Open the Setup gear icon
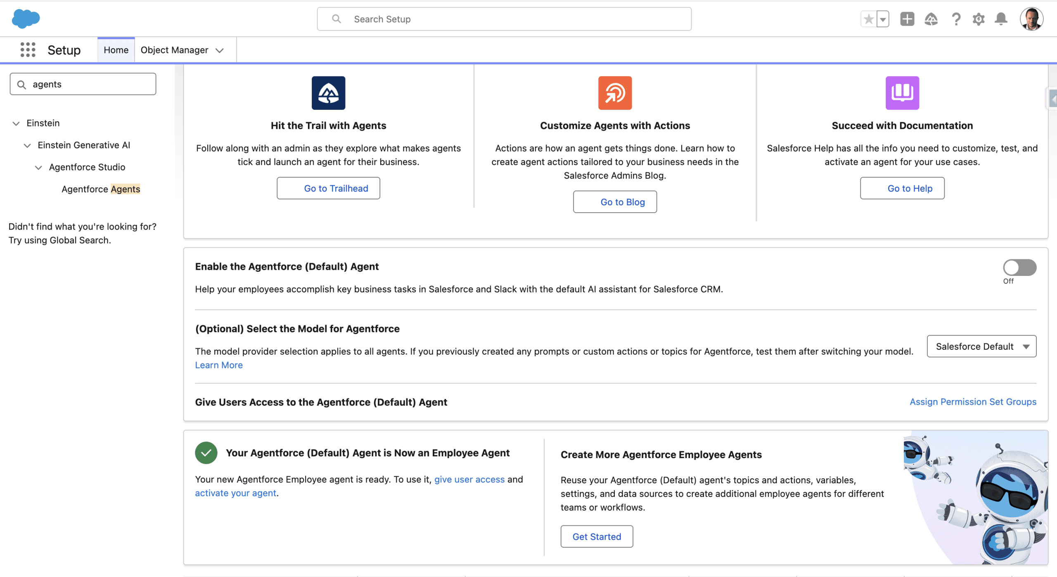1057x577 pixels. click(x=978, y=19)
